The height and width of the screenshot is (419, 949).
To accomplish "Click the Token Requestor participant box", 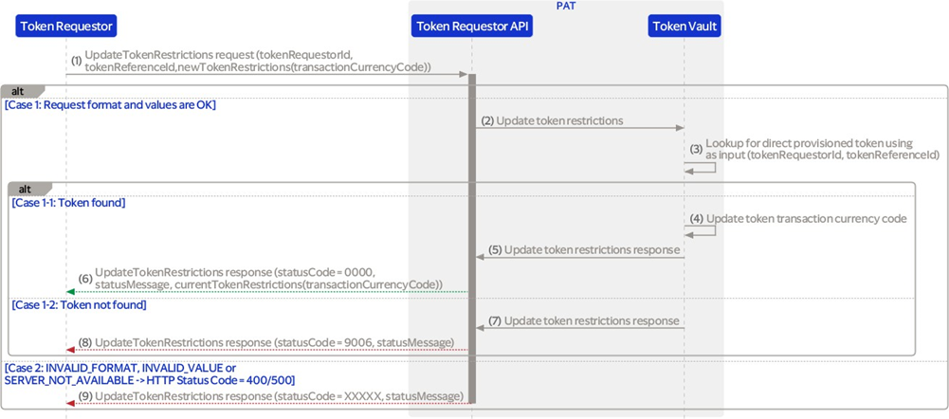I will [x=66, y=27].
